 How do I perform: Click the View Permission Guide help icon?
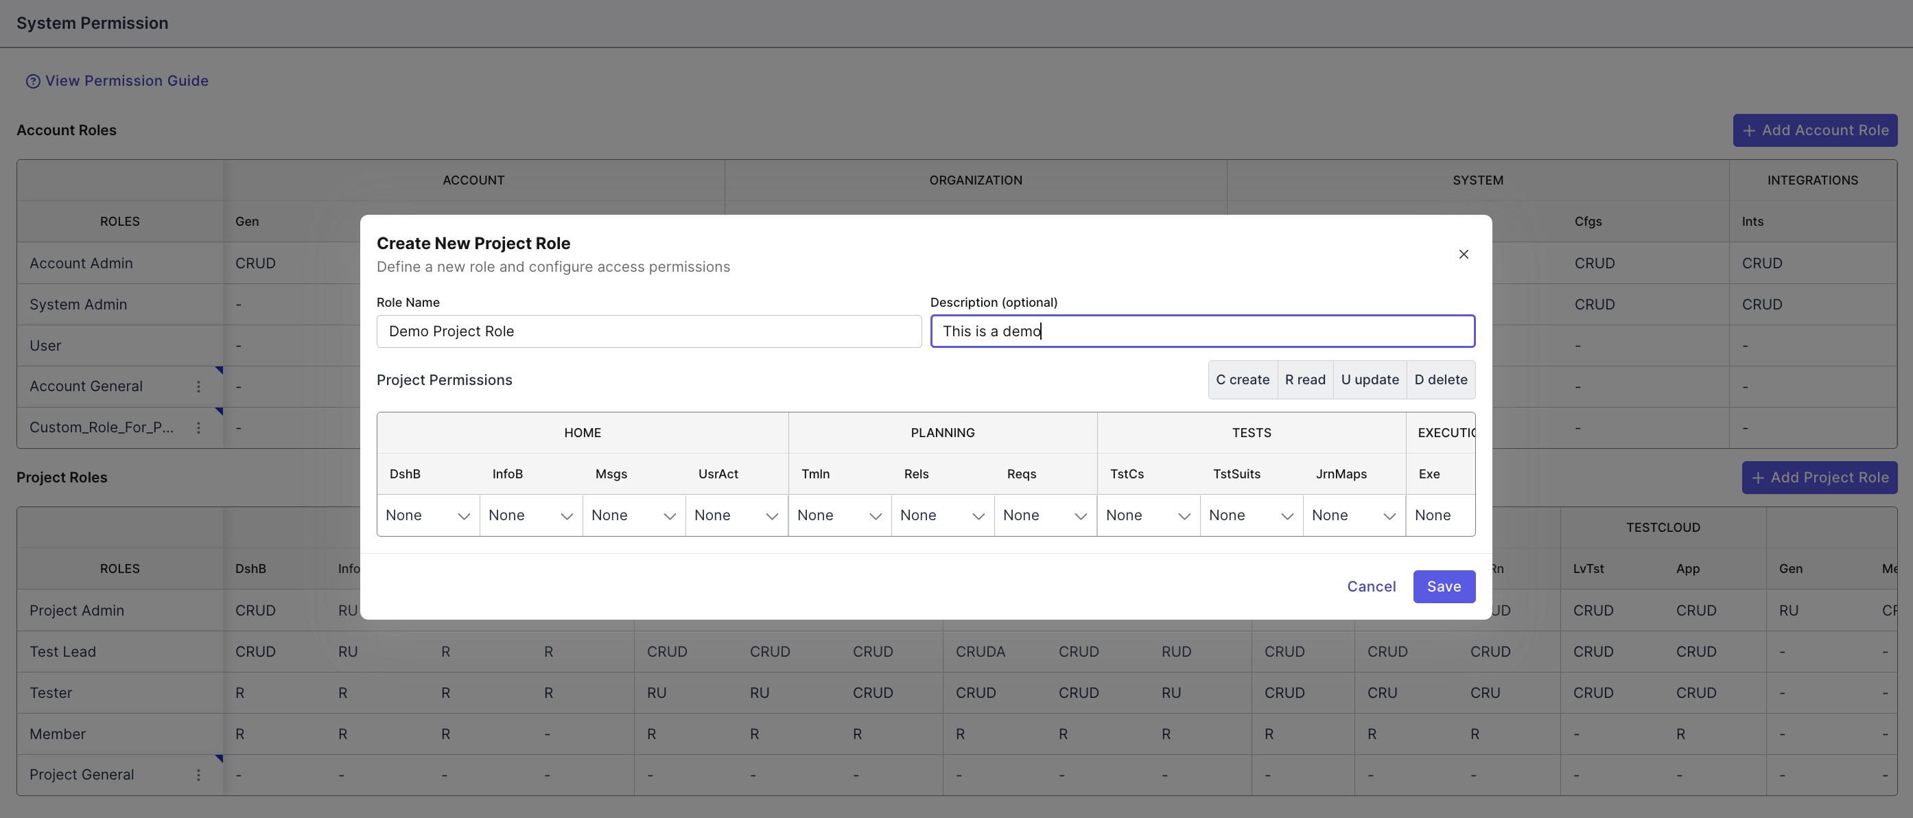click(33, 81)
